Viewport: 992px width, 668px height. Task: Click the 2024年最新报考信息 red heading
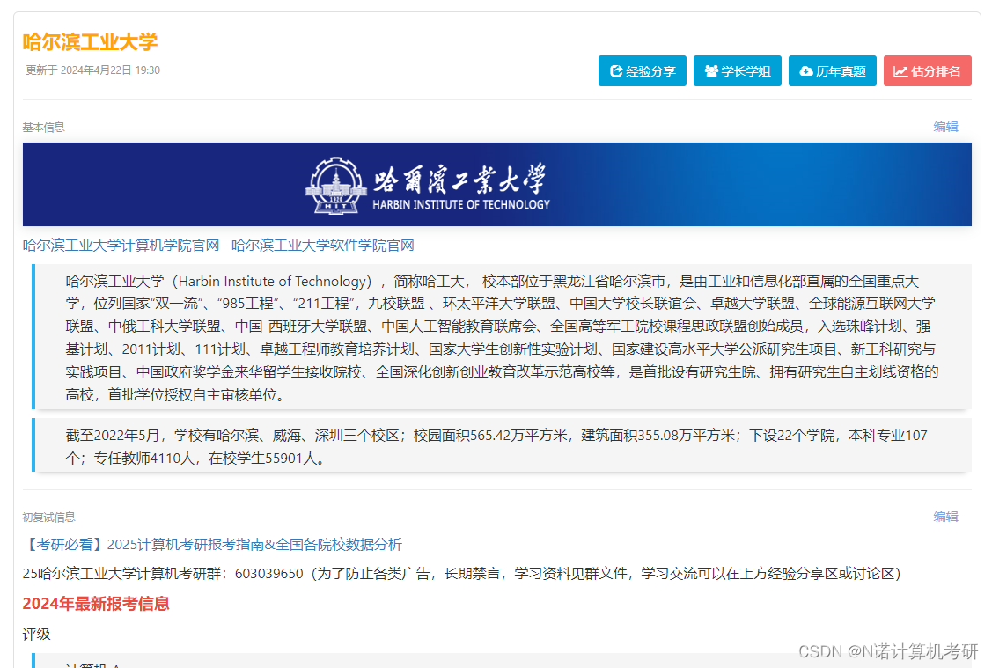pos(96,604)
